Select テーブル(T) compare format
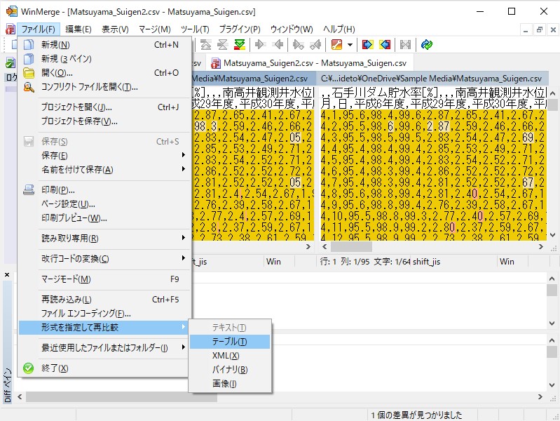This screenshot has width=560, height=421. pos(230,342)
